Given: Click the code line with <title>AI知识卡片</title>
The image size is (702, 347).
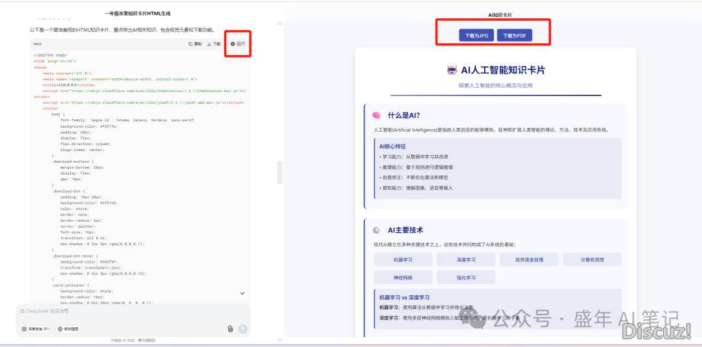Looking at the screenshot, I should pyautogui.click(x=69, y=85).
